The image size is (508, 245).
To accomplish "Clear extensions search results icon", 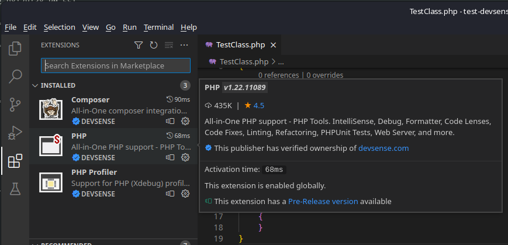I will 169,45.
